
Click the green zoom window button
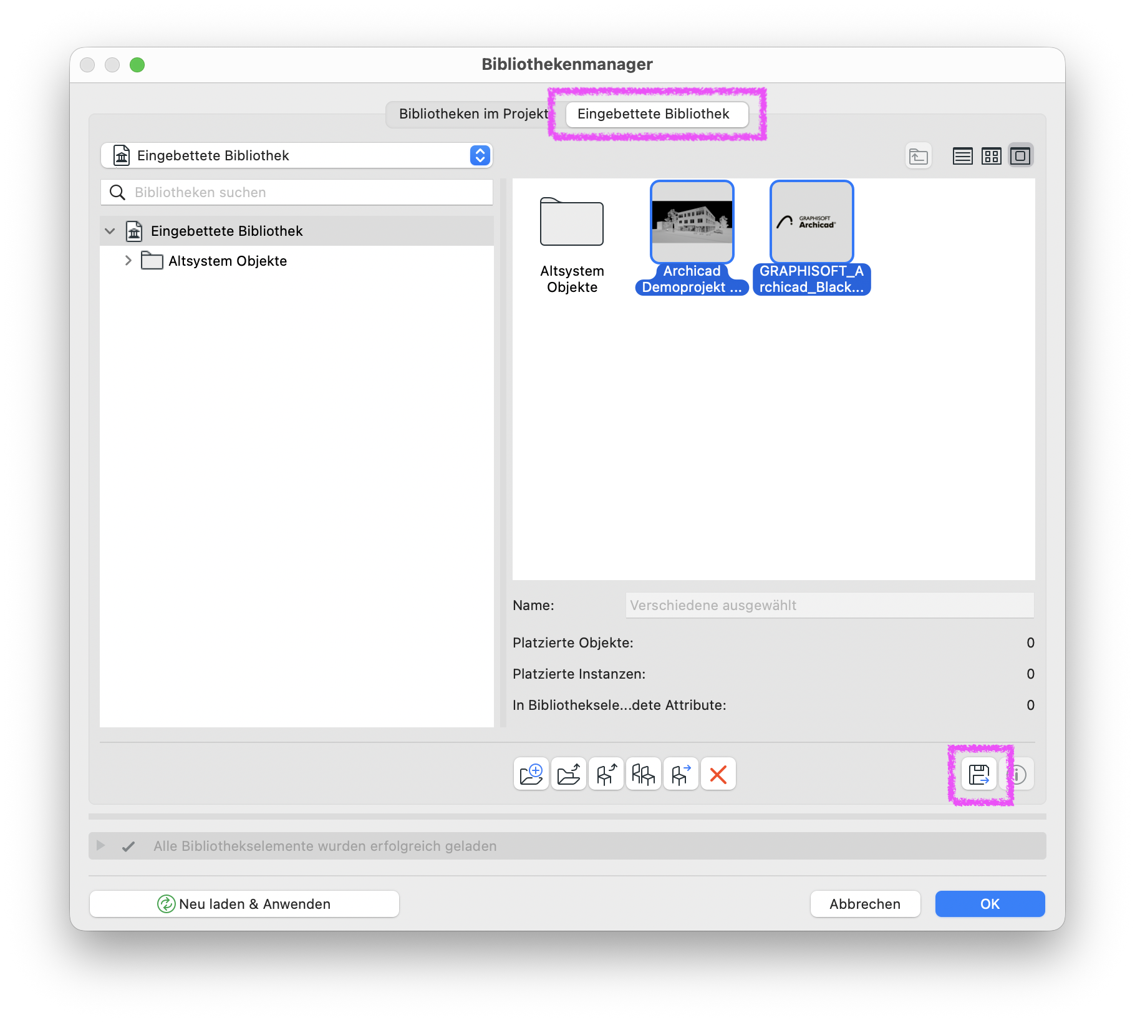(137, 65)
